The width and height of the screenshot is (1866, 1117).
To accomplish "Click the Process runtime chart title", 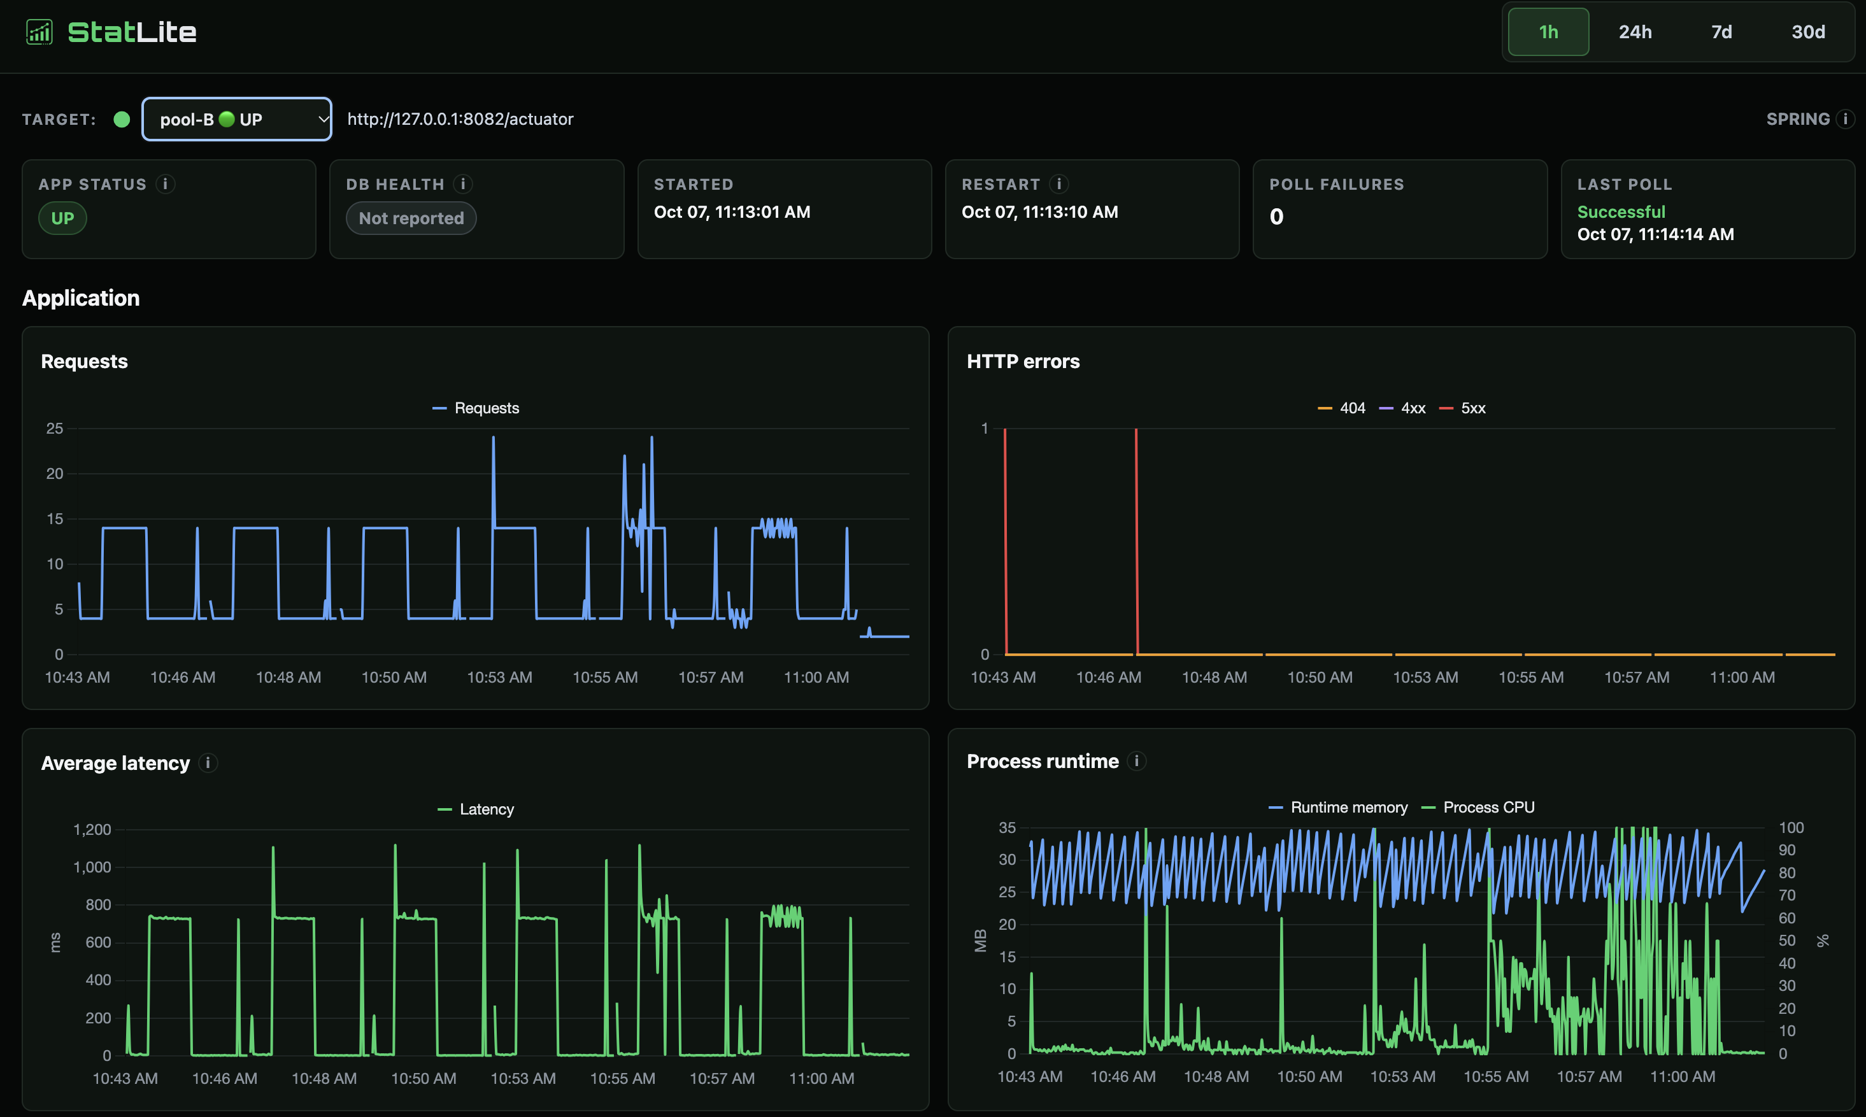I will tap(1043, 762).
